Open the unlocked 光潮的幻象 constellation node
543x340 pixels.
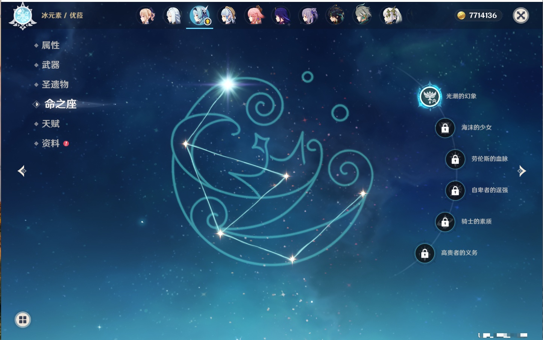coord(430,97)
